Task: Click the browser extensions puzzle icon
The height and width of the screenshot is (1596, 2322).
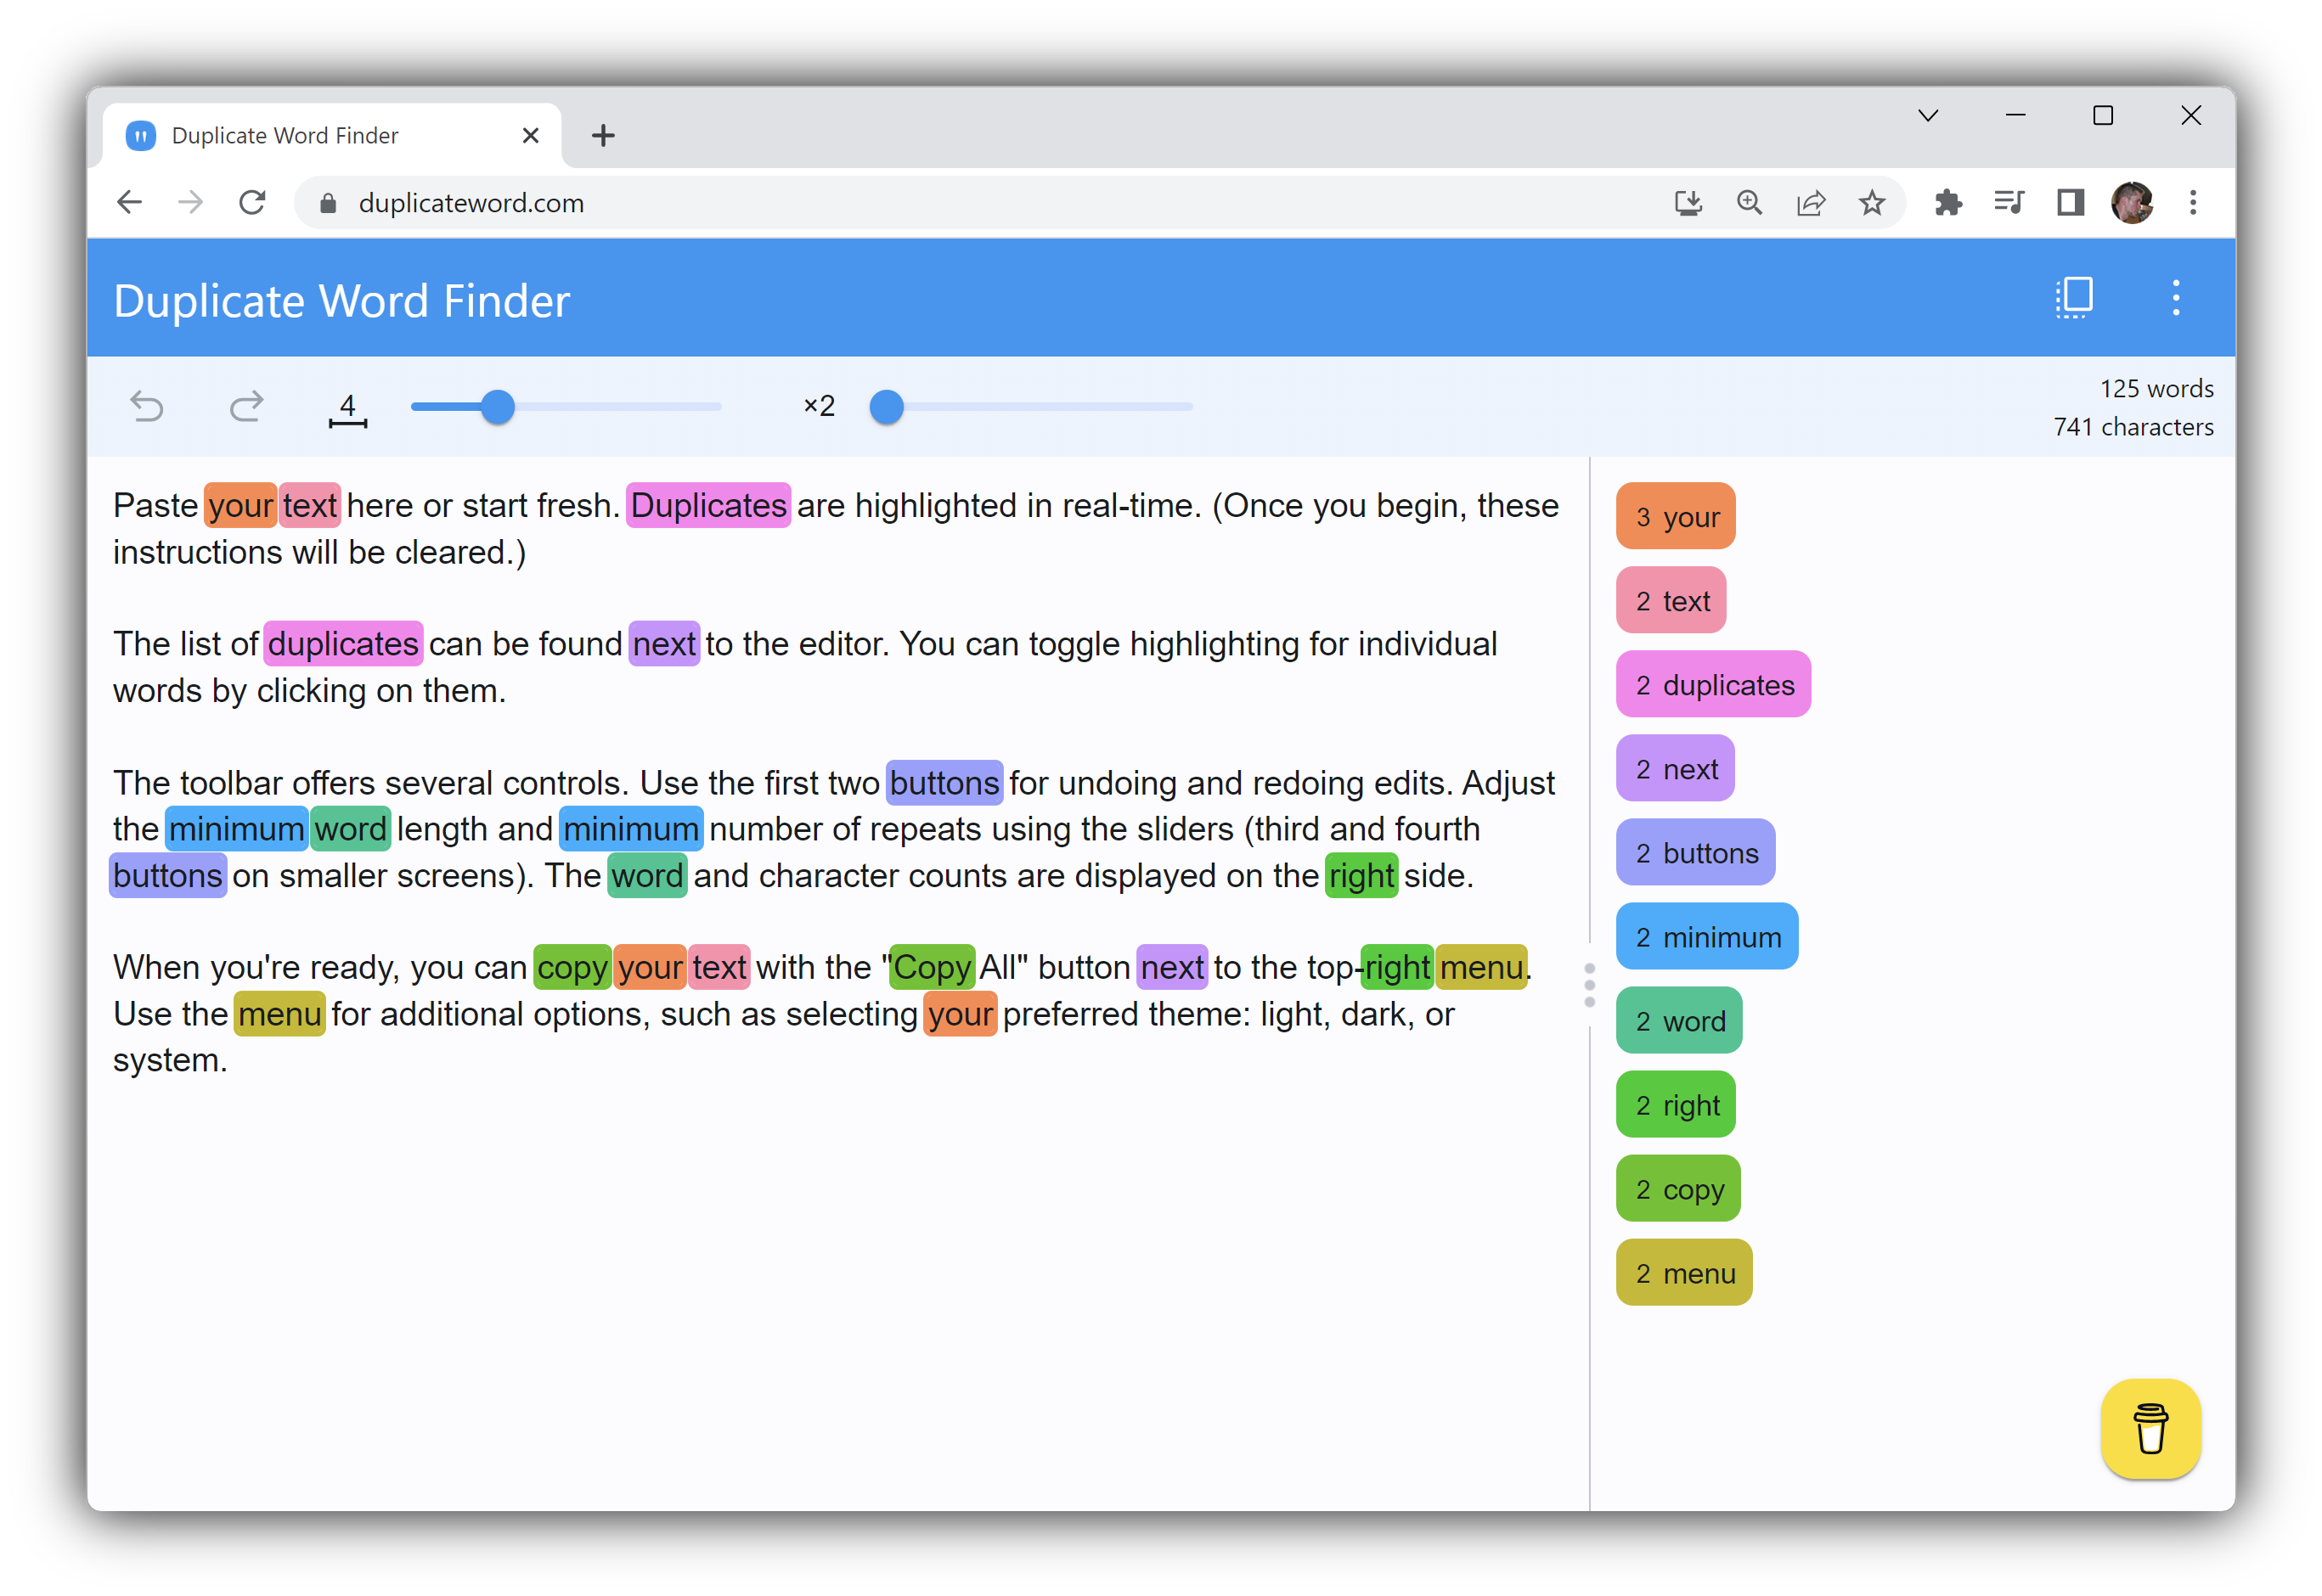Action: (x=1950, y=201)
